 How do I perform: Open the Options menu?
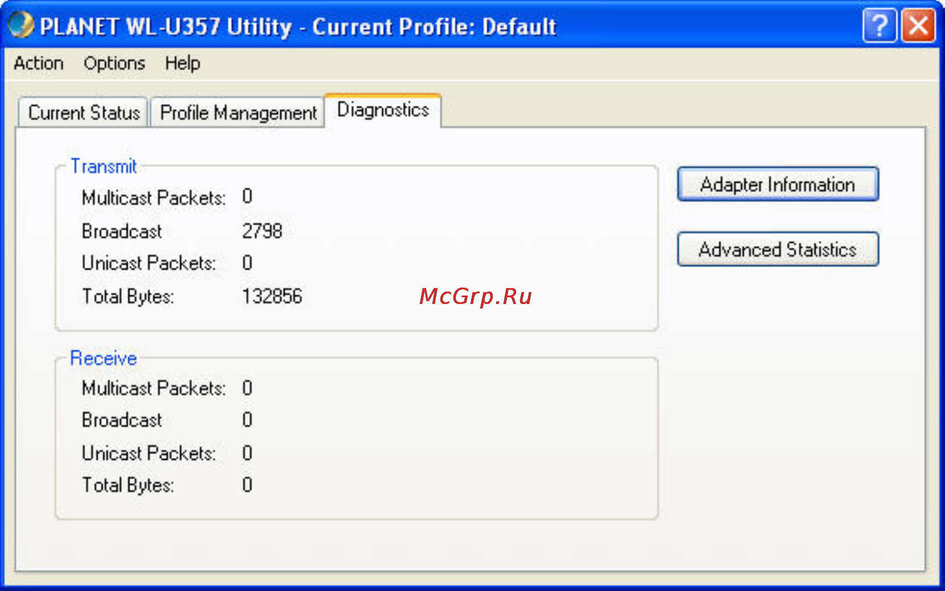point(114,63)
